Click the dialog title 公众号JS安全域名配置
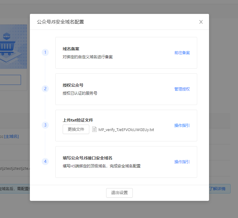The image size is (238, 218). [60, 22]
